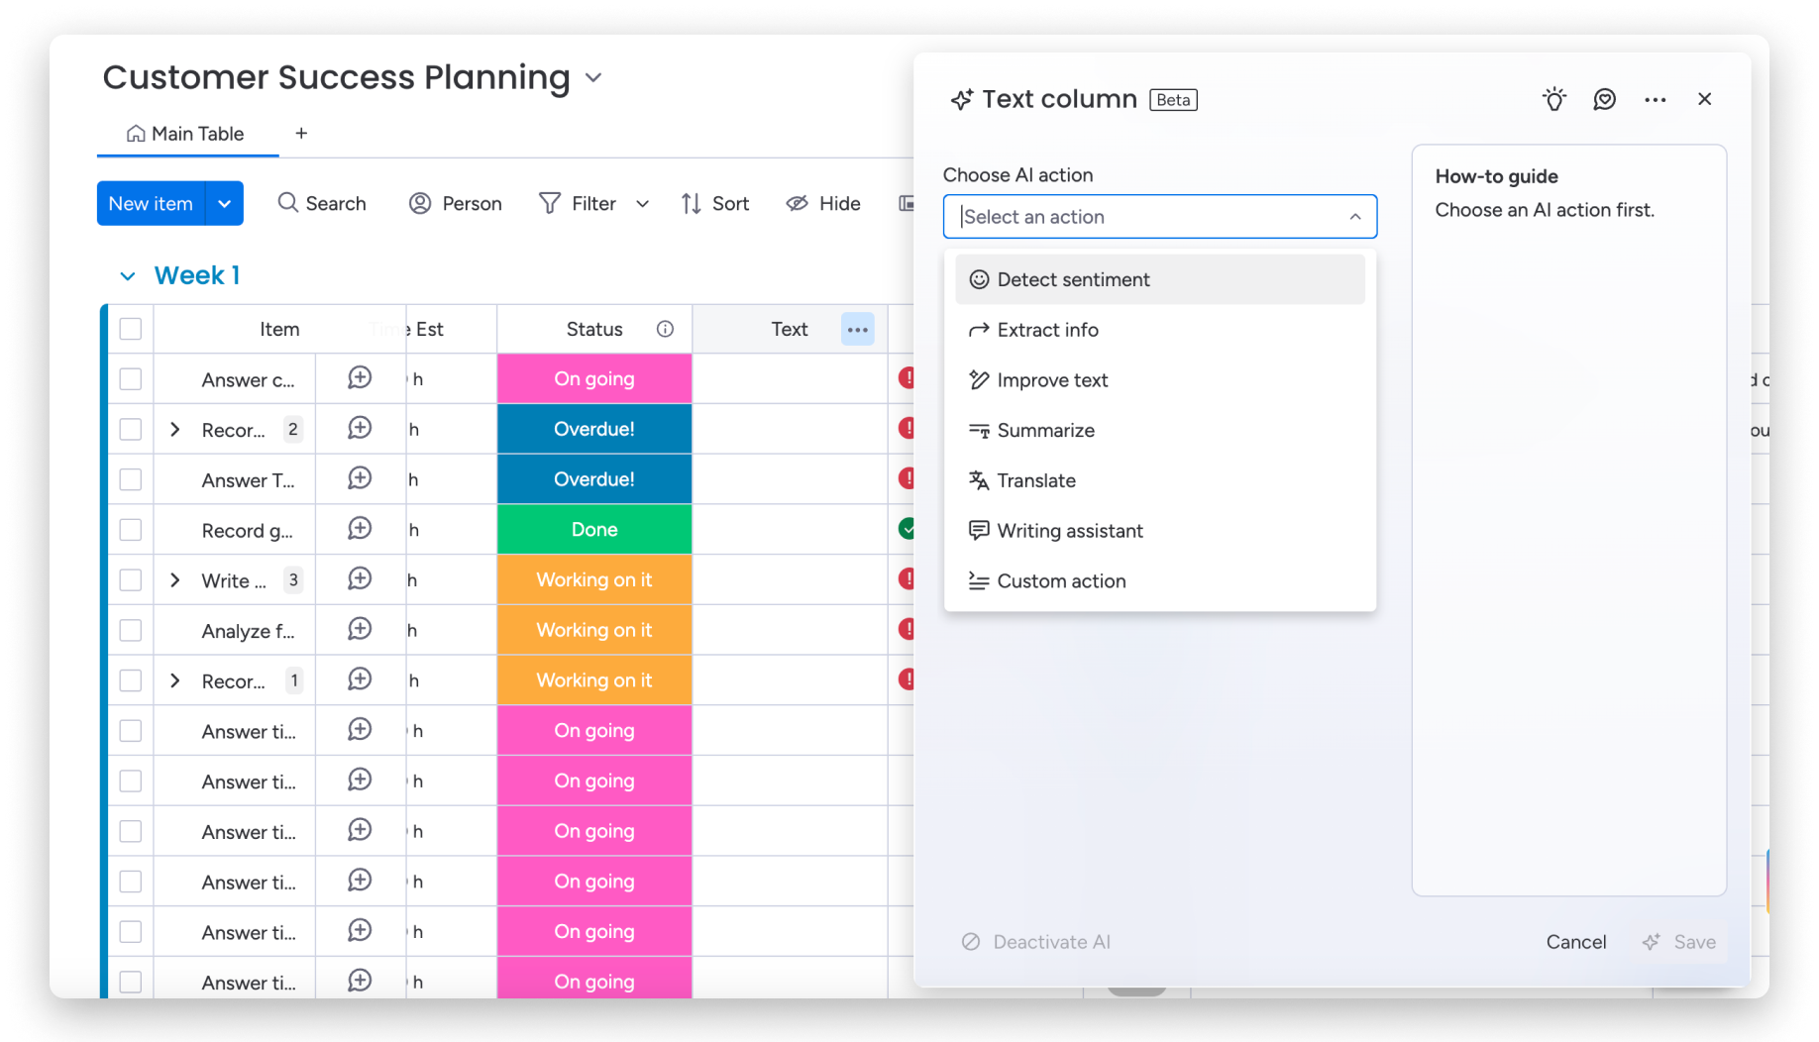
Task: Click the Status column info icon
Action: [x=665, y=329]
